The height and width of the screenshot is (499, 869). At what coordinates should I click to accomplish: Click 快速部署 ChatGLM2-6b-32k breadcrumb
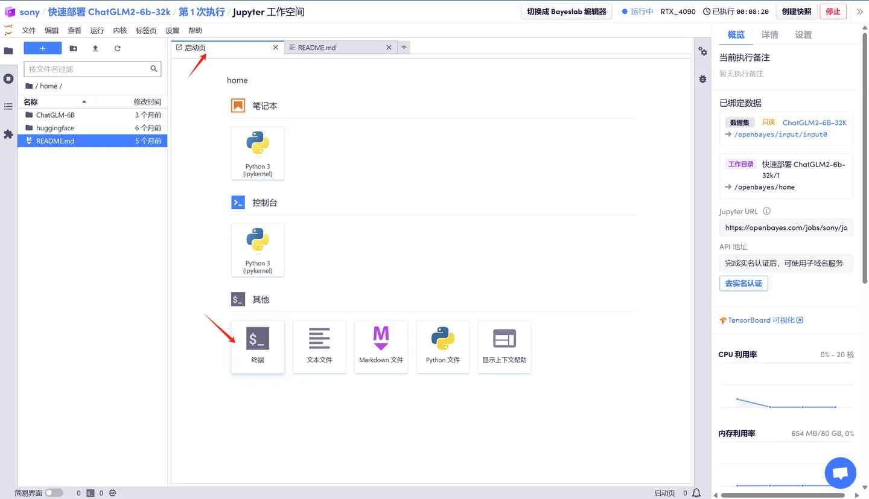[109, 12]
